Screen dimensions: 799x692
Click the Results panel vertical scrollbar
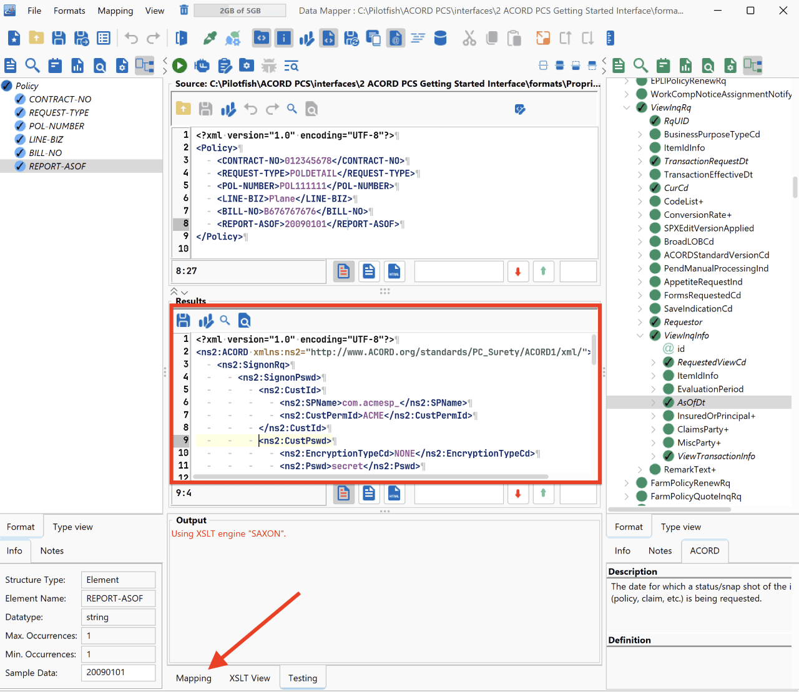point(594,349)
